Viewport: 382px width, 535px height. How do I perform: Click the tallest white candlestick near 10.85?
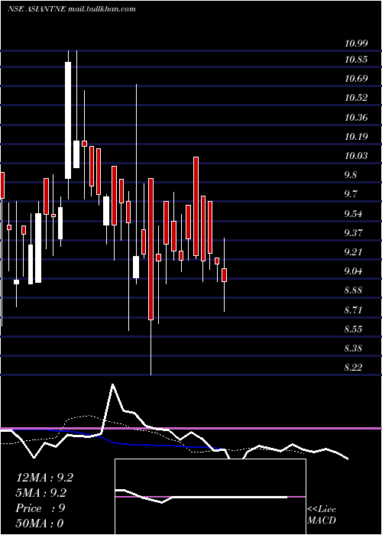tap(68, 120)
